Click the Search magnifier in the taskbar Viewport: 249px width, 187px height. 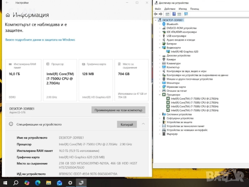[16, 182]
